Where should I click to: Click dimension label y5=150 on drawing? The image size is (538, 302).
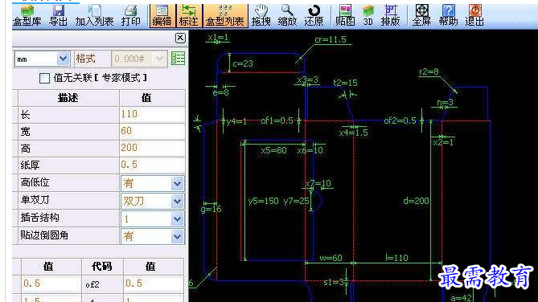tap(264, 201)
